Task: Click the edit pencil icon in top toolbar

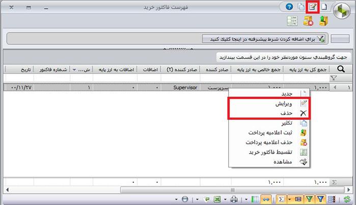Action: pyautogui.click(x=313, y=7)
